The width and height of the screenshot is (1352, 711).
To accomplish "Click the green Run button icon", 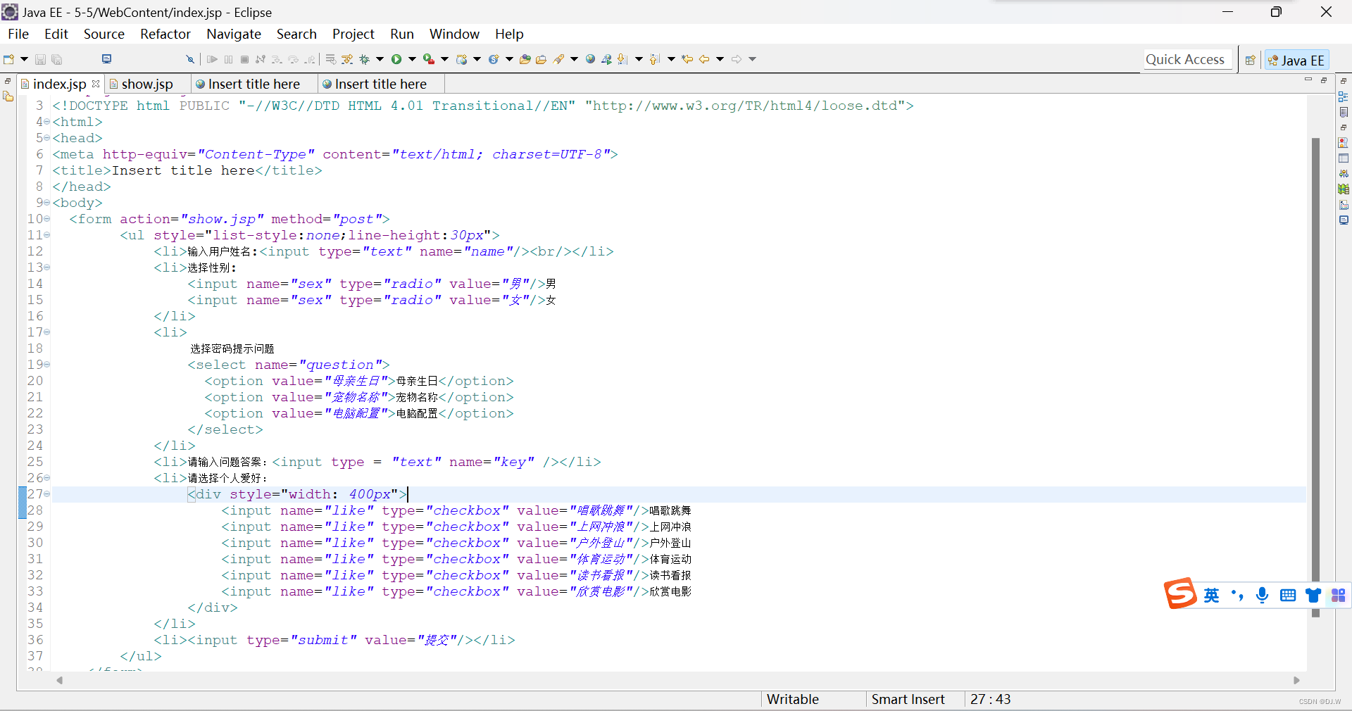I will (x=396, y=59).
